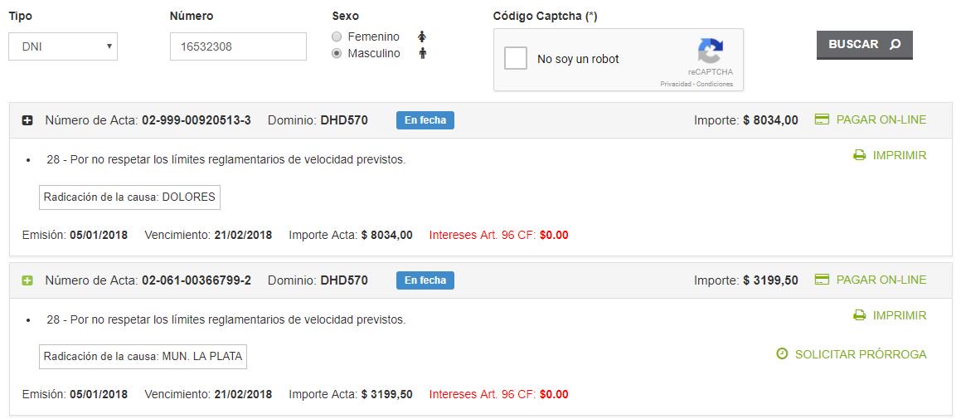Check the No soy un robot box
This screenshot has width=961, height=419.
[516, 59]
